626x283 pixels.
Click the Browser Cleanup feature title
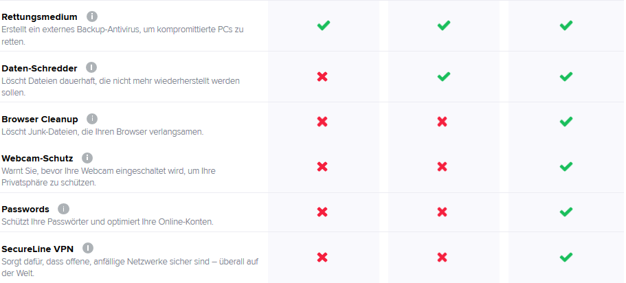point(39,119)
